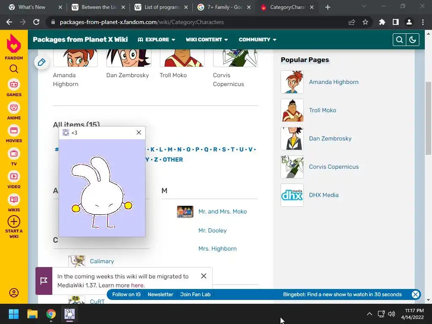Viewport: 432px width, 324px height.
Task: Filter list by letter M
Action: coord(170,149)
